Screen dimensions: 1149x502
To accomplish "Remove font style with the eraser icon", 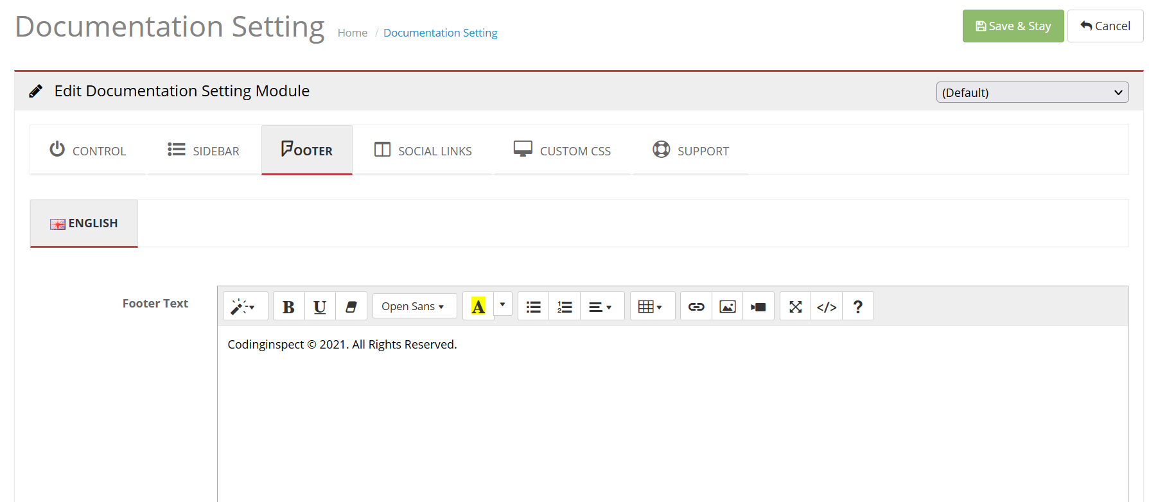I will 351,307.
